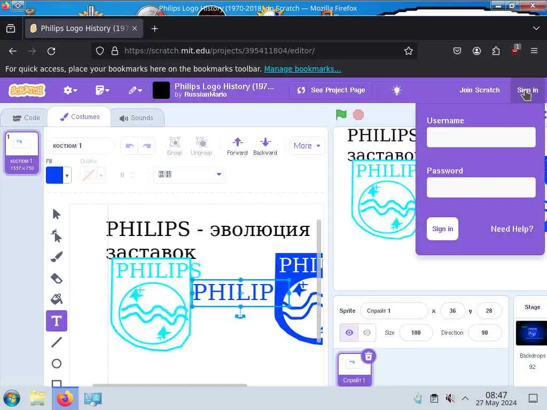
Task: Select the Спрайт 1 sprite thumbnail
Action: click(x=354, y=368)
